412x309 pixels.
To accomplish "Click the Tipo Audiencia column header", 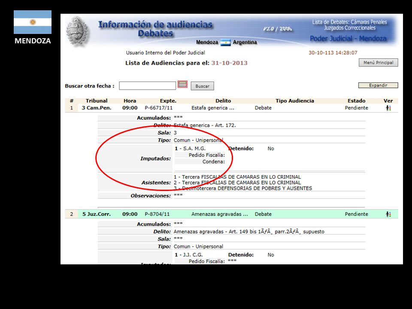I will click(x=295, y=101).
